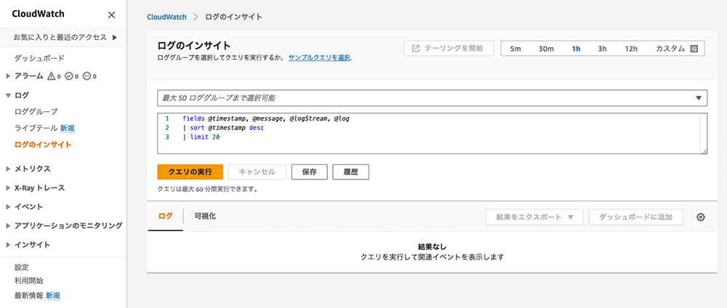Expand the イベント section

click(8, 207)
